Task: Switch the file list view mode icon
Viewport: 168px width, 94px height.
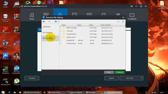Action: (x=123, y=21)
